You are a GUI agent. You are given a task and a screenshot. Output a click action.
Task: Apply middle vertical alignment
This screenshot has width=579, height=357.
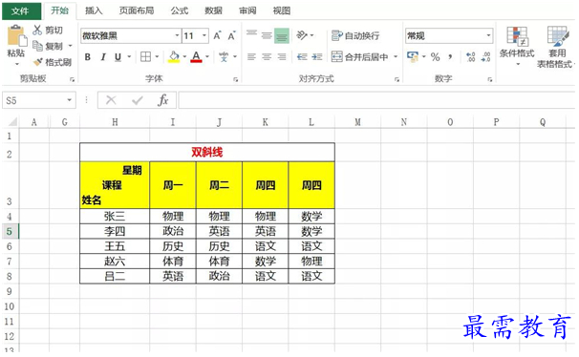[267, 35]
